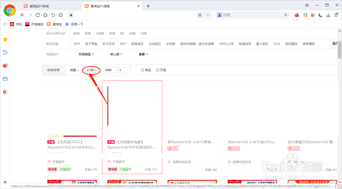The width and height of the screenshot is (342, 189).
Task: Open the sidebar history clock icon
Action: 5,52
